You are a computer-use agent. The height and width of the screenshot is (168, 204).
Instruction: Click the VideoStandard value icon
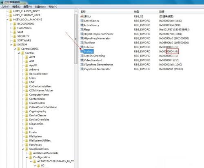pyautogui.click(x=82, y=60)
